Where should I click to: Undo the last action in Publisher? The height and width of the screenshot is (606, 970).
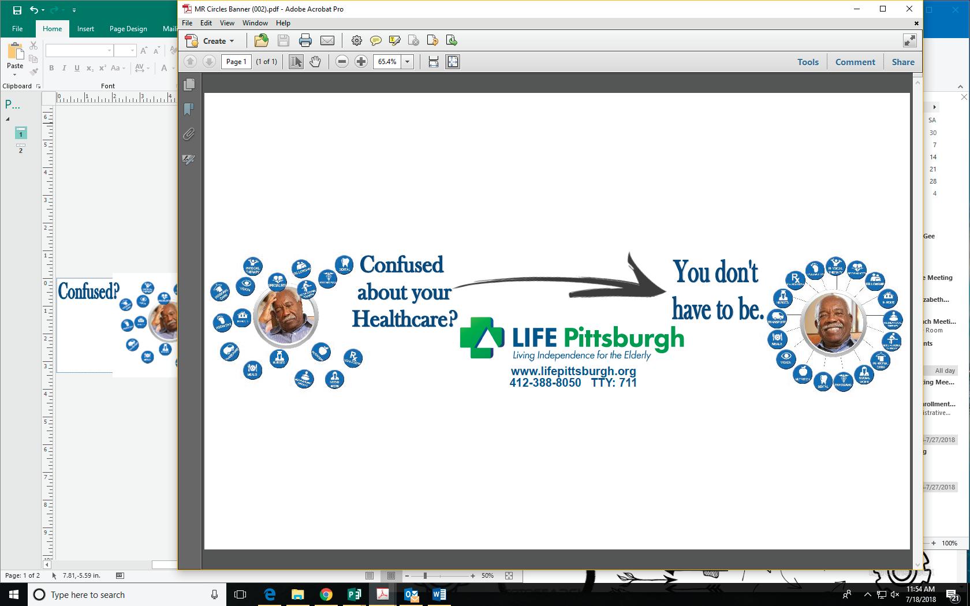tap(34, 10)
